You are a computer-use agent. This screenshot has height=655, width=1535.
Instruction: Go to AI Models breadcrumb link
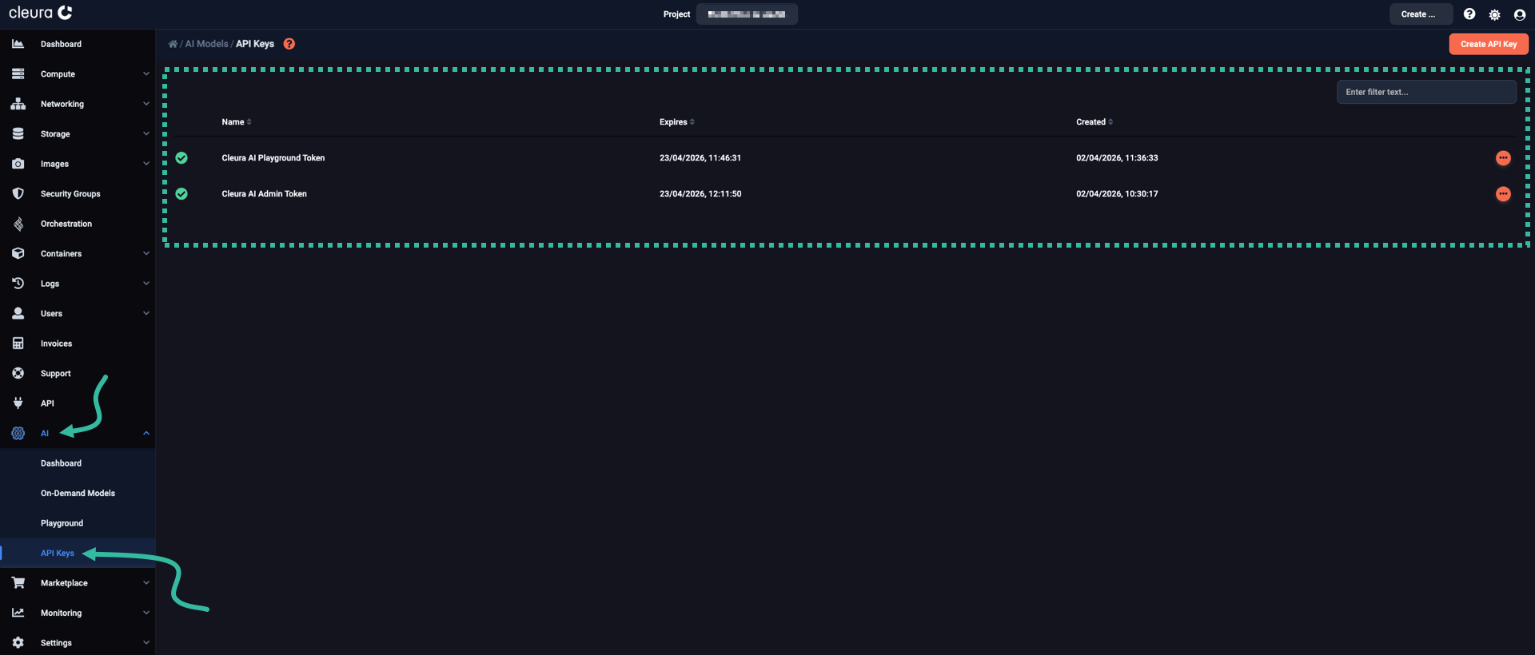[x=206, y=44]
